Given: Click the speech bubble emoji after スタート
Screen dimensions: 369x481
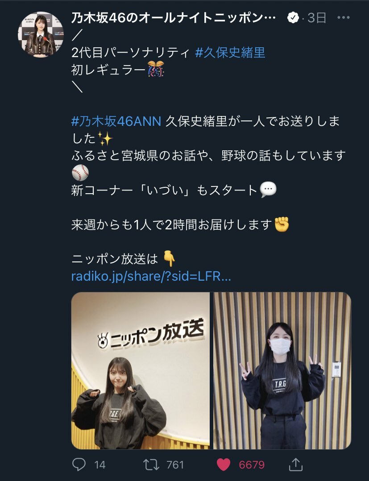Looking at the screenshot, I should pyautogui.click(x=268, y=190).
